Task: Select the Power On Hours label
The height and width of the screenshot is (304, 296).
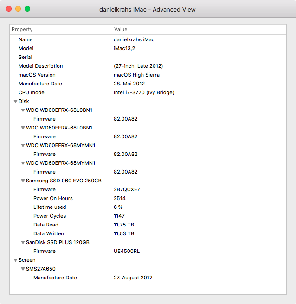Action: coord(53,198)
